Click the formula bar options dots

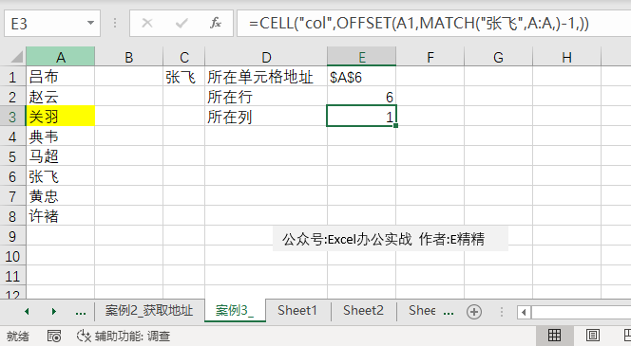pyautogui.click(x=115, y=23)
